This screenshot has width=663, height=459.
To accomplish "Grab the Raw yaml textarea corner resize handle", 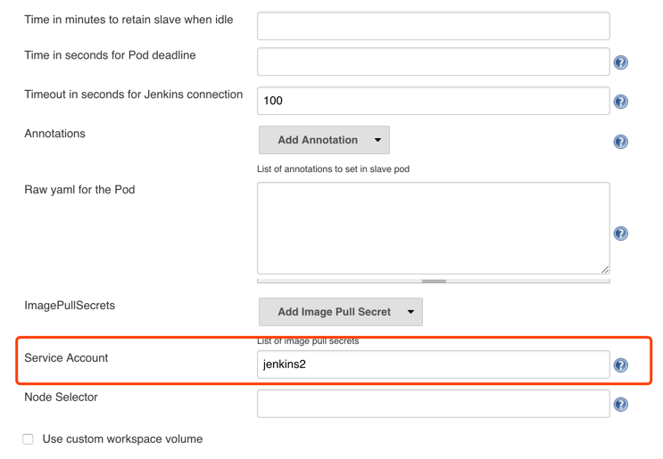I will tap(605, 269).
